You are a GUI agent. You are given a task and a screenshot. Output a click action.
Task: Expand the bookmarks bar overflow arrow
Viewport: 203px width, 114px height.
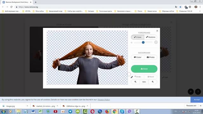coord(200,11)
